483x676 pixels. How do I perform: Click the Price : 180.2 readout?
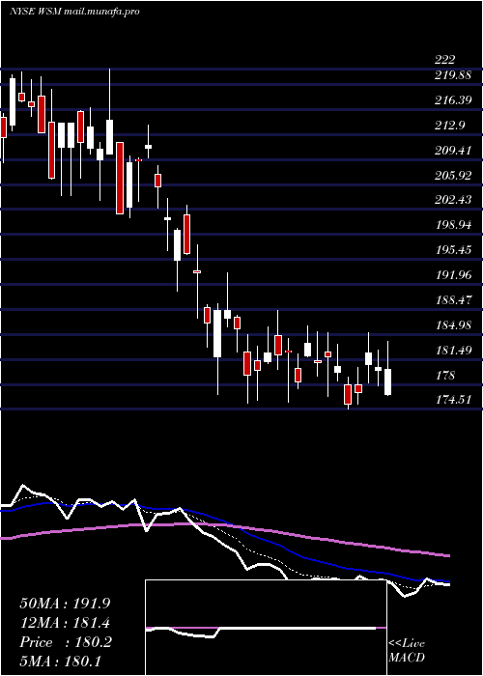(66, 642)
